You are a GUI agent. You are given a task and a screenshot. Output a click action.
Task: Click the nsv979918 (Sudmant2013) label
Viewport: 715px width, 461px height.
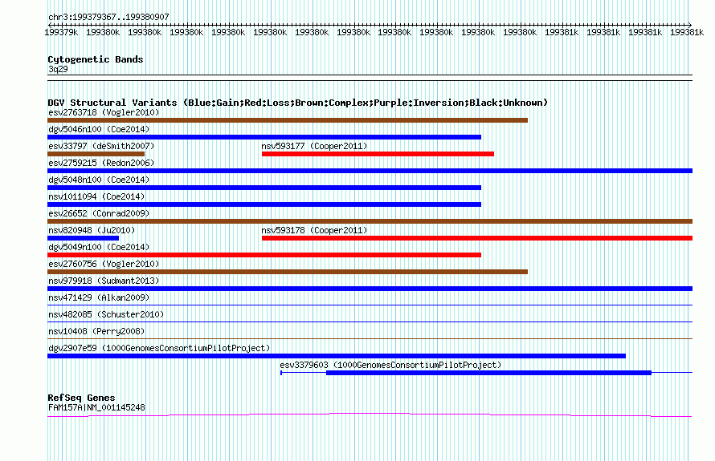click(x=104, y=281)
